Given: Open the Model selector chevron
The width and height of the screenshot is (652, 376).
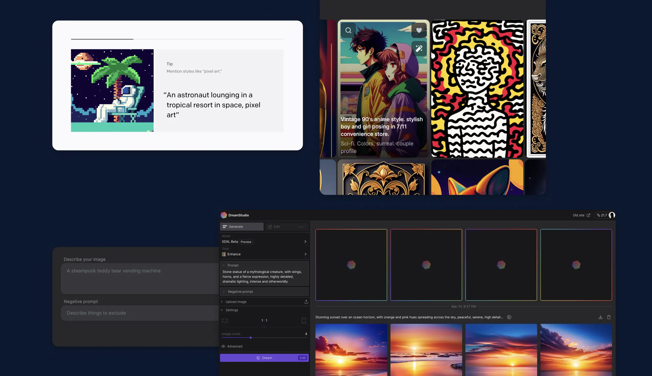Looking at the screenshot, I should pyautogui.click(x=305, y=242).
